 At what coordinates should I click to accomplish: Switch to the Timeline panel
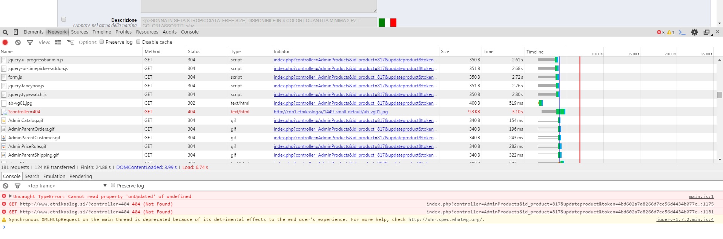(x=102, y=32)
